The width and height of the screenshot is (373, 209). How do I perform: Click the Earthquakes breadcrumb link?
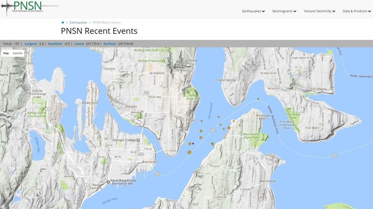pos(78,22)
